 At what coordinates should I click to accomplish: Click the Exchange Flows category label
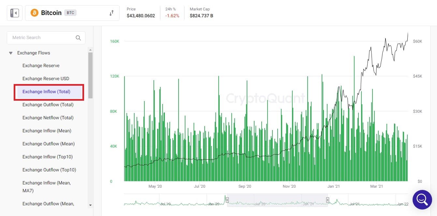[x=34, y=53]
